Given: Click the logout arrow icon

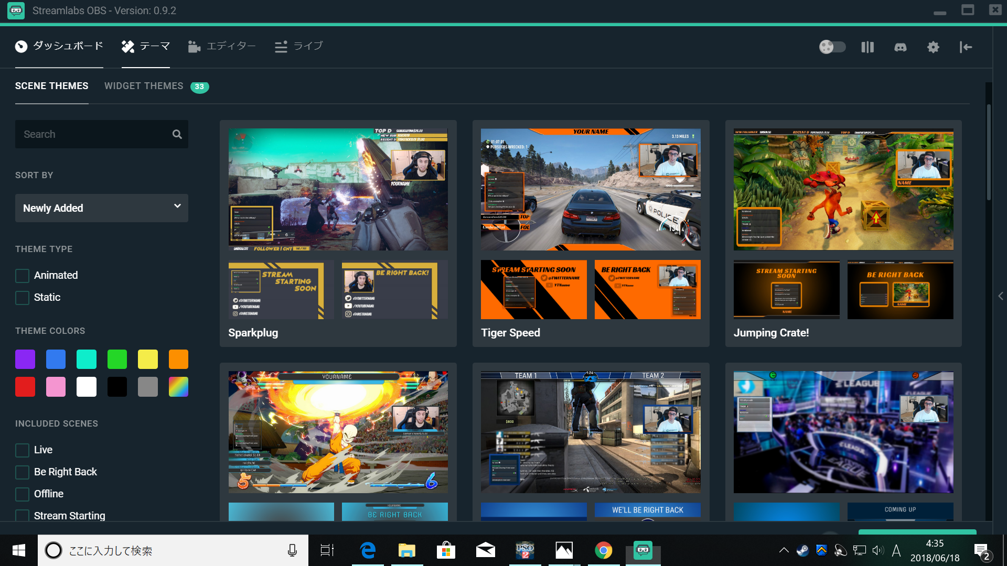Looking at the screenshot, I should [966, 47].
